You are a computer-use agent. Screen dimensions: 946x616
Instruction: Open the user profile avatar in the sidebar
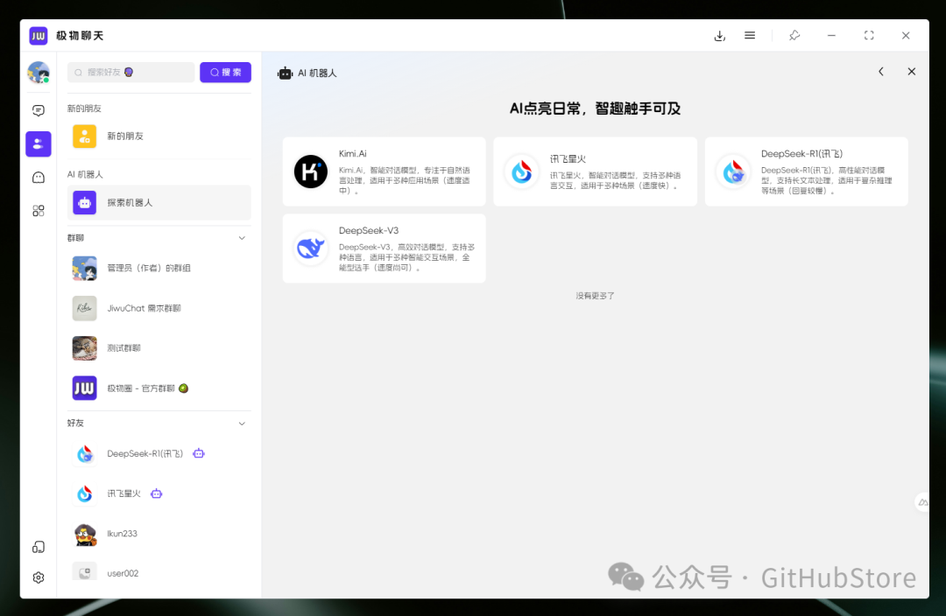click(39, 73)
